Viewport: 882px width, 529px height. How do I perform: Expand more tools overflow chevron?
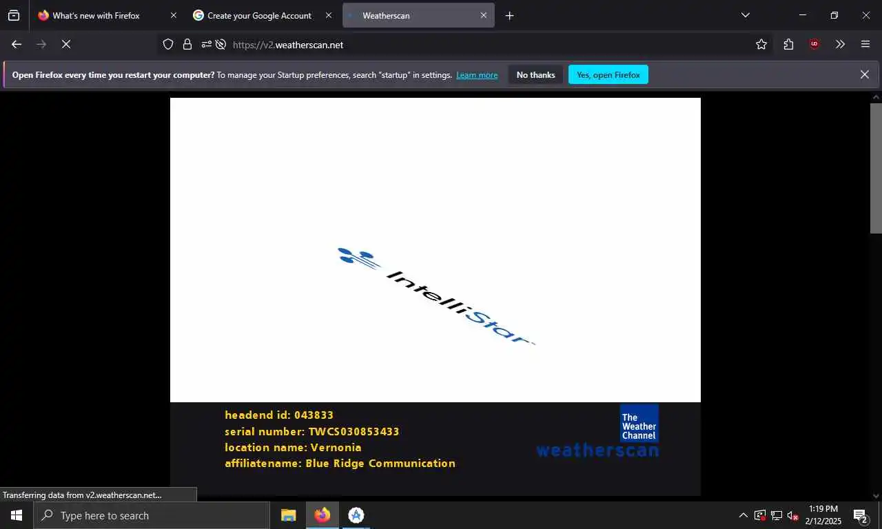tap(840, 44)
